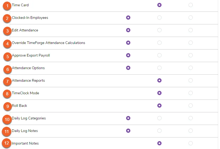Click the orange number 7 badge
Screen dimensions: 220x149
7,81
